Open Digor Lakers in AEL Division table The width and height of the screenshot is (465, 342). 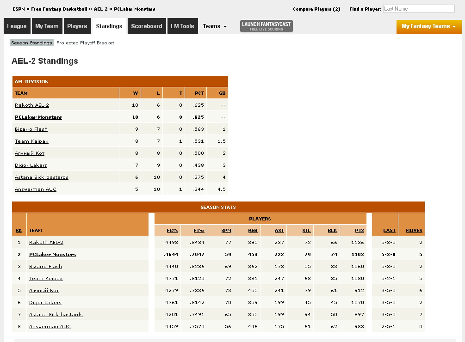click(31, 165)
